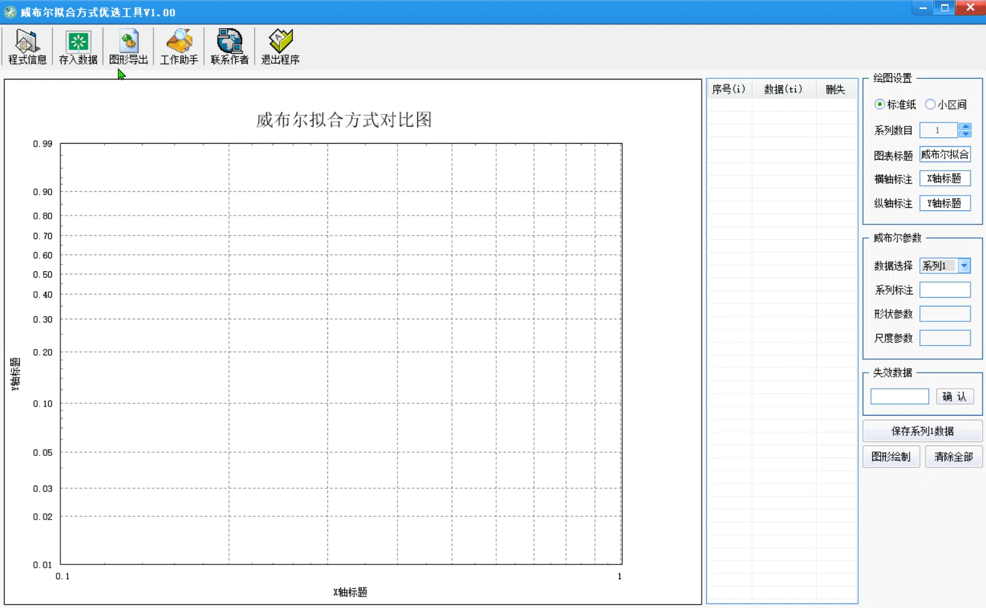Image resolution: width=986 pixels, height=608 pixels.
Task: Click the 形状参数 parameter field
Action: point(945,314)
